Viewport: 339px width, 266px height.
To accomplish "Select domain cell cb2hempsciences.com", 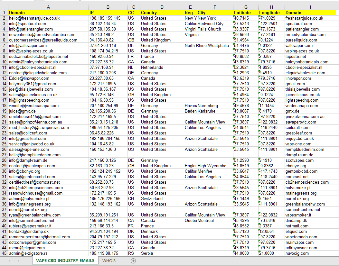I will click(310, 182).
